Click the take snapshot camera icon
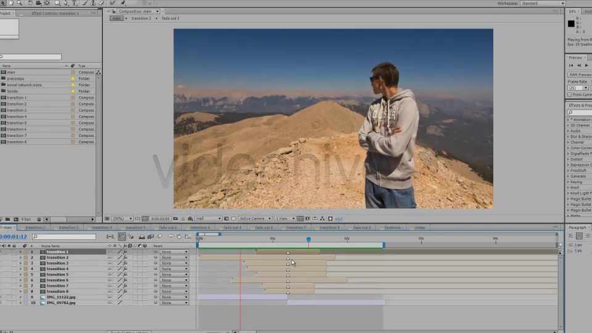The image size is (592, 333). pyautogui.click(x=175, y=218)
